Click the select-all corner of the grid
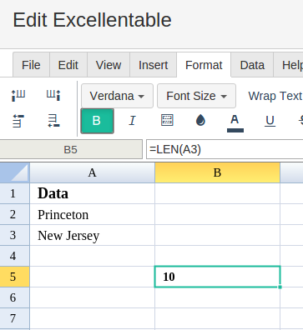The width and height of the screenshot is (303, 330). pos(15,172)
